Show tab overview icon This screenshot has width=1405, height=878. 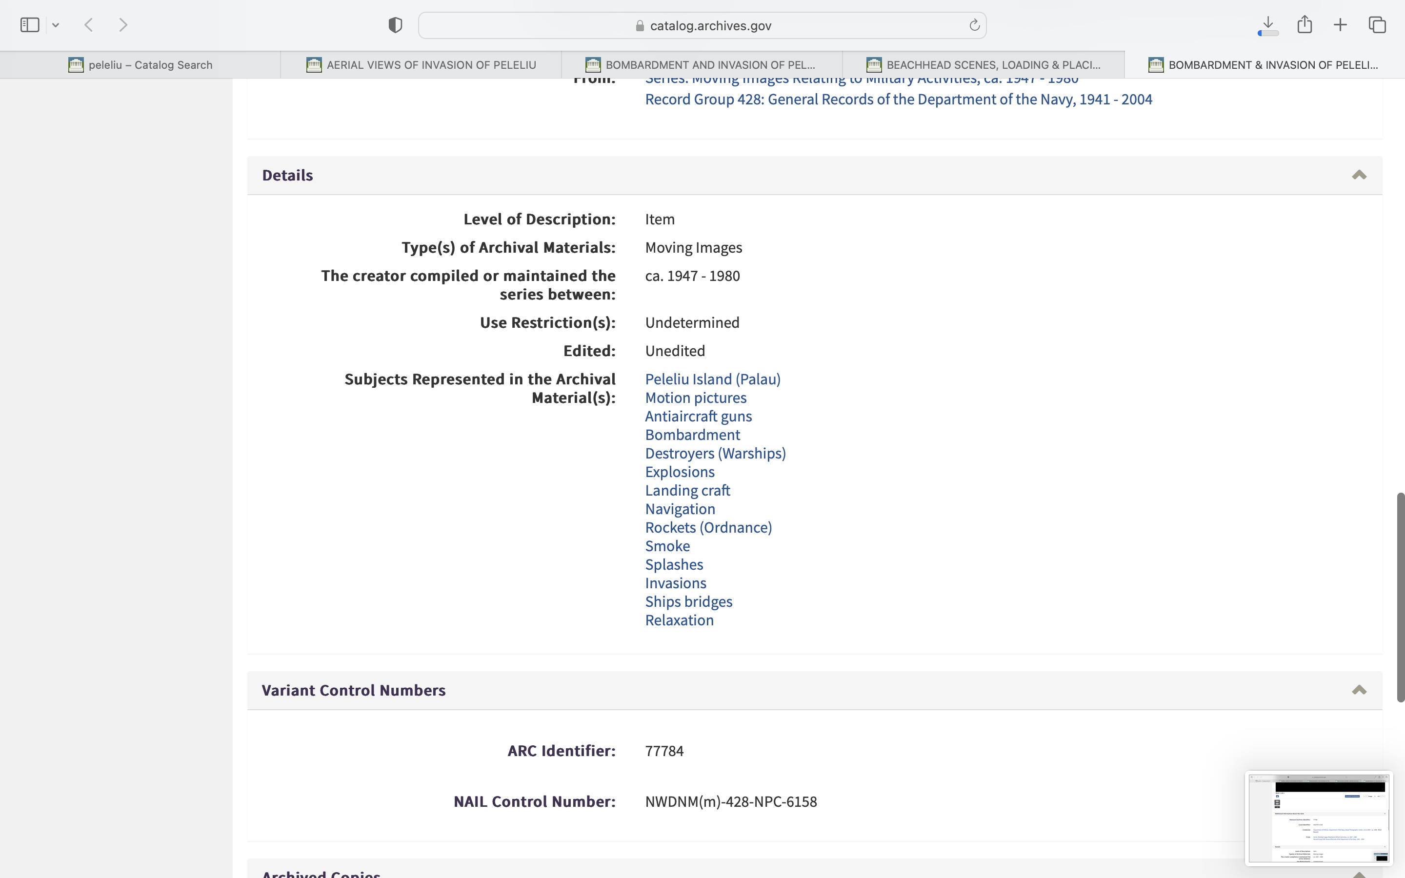coord(1377,25)
